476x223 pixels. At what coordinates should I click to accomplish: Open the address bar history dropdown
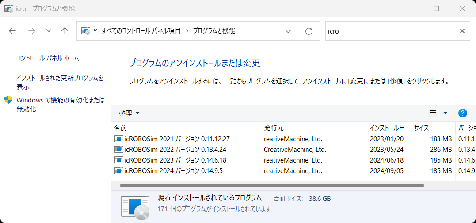[288, 31]
